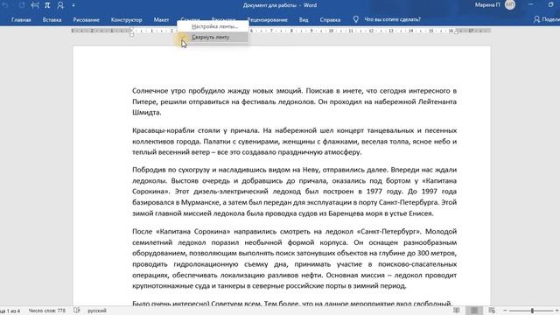Click 'Число слов: 778' in status bar
Image resolution: width=560 pixels, height=315 pixels.
(46, 311)
